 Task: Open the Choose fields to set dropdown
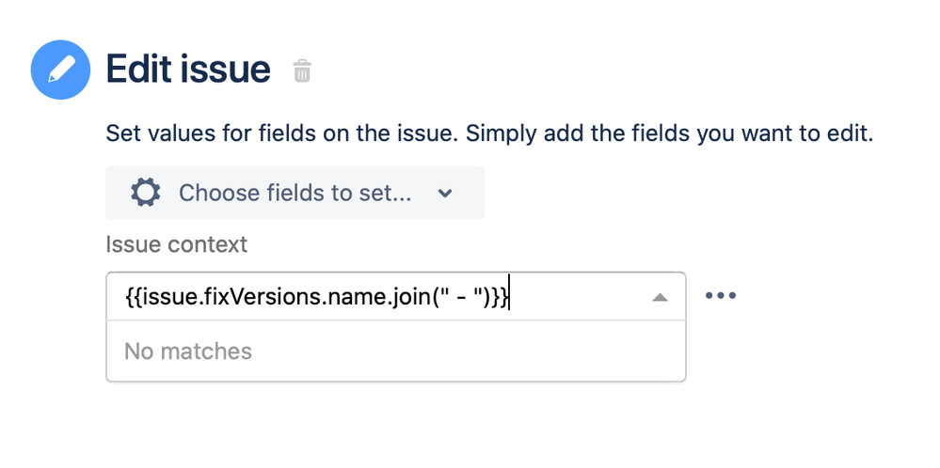click(x=295, y=193)
